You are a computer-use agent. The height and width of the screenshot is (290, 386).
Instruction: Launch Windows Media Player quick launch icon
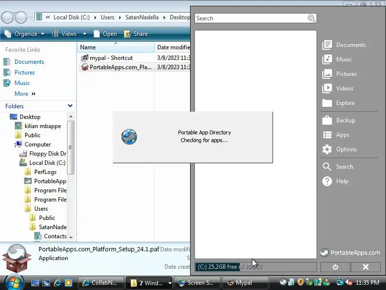tap(69, 283)
